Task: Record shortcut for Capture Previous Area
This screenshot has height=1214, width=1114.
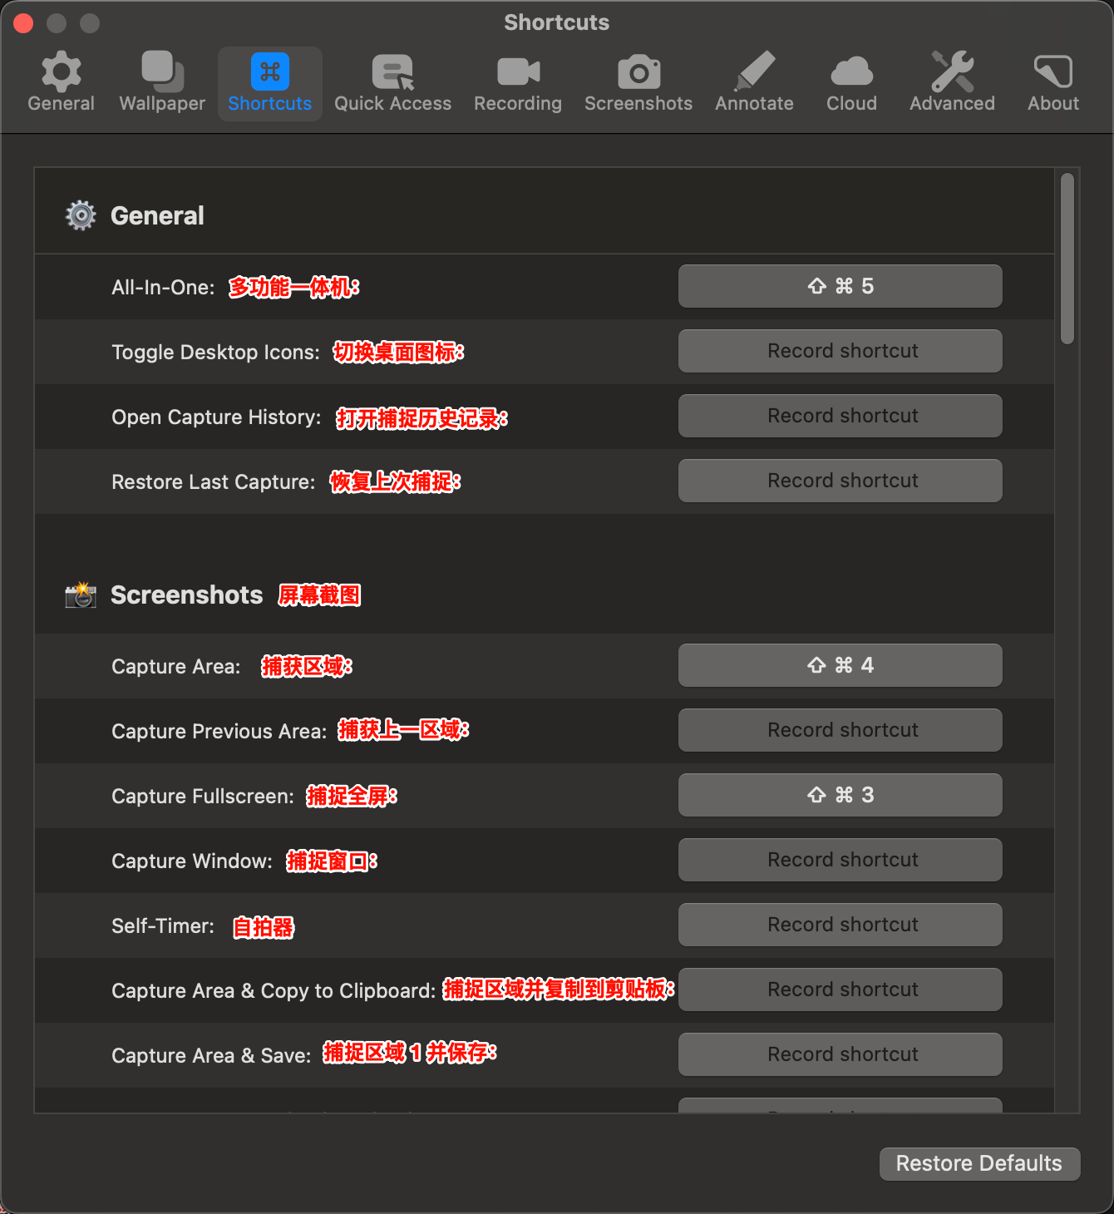Action: [840, 729]
